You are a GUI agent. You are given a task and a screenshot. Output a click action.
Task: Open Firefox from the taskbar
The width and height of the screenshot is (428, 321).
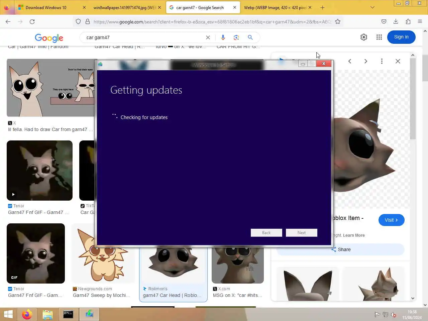(x=27, y=314)
